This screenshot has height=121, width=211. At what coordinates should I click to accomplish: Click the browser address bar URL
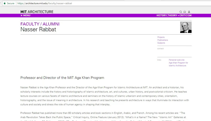(x=45, y=3)
